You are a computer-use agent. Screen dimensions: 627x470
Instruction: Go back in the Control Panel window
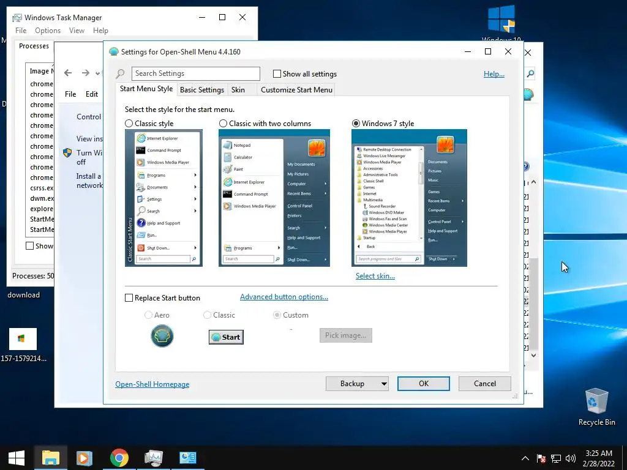pos(68,73)
